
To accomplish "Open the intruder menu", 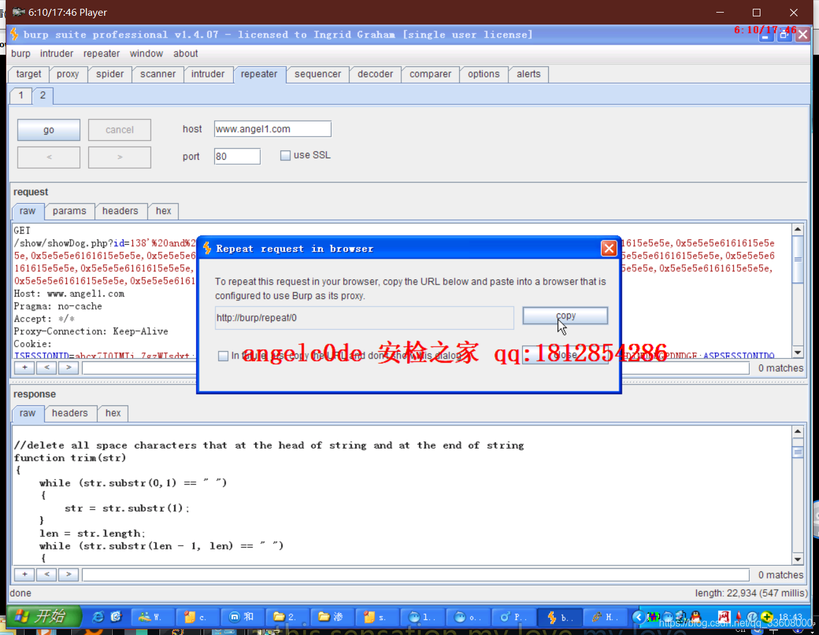I will coord(57,53).
